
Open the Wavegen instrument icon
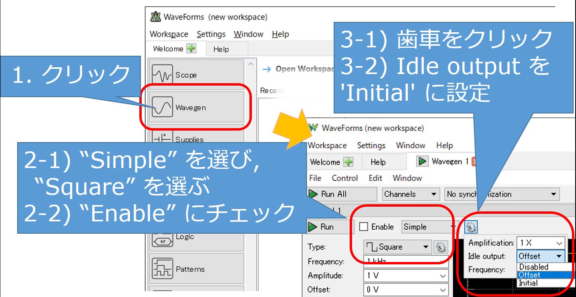point(162,107)
